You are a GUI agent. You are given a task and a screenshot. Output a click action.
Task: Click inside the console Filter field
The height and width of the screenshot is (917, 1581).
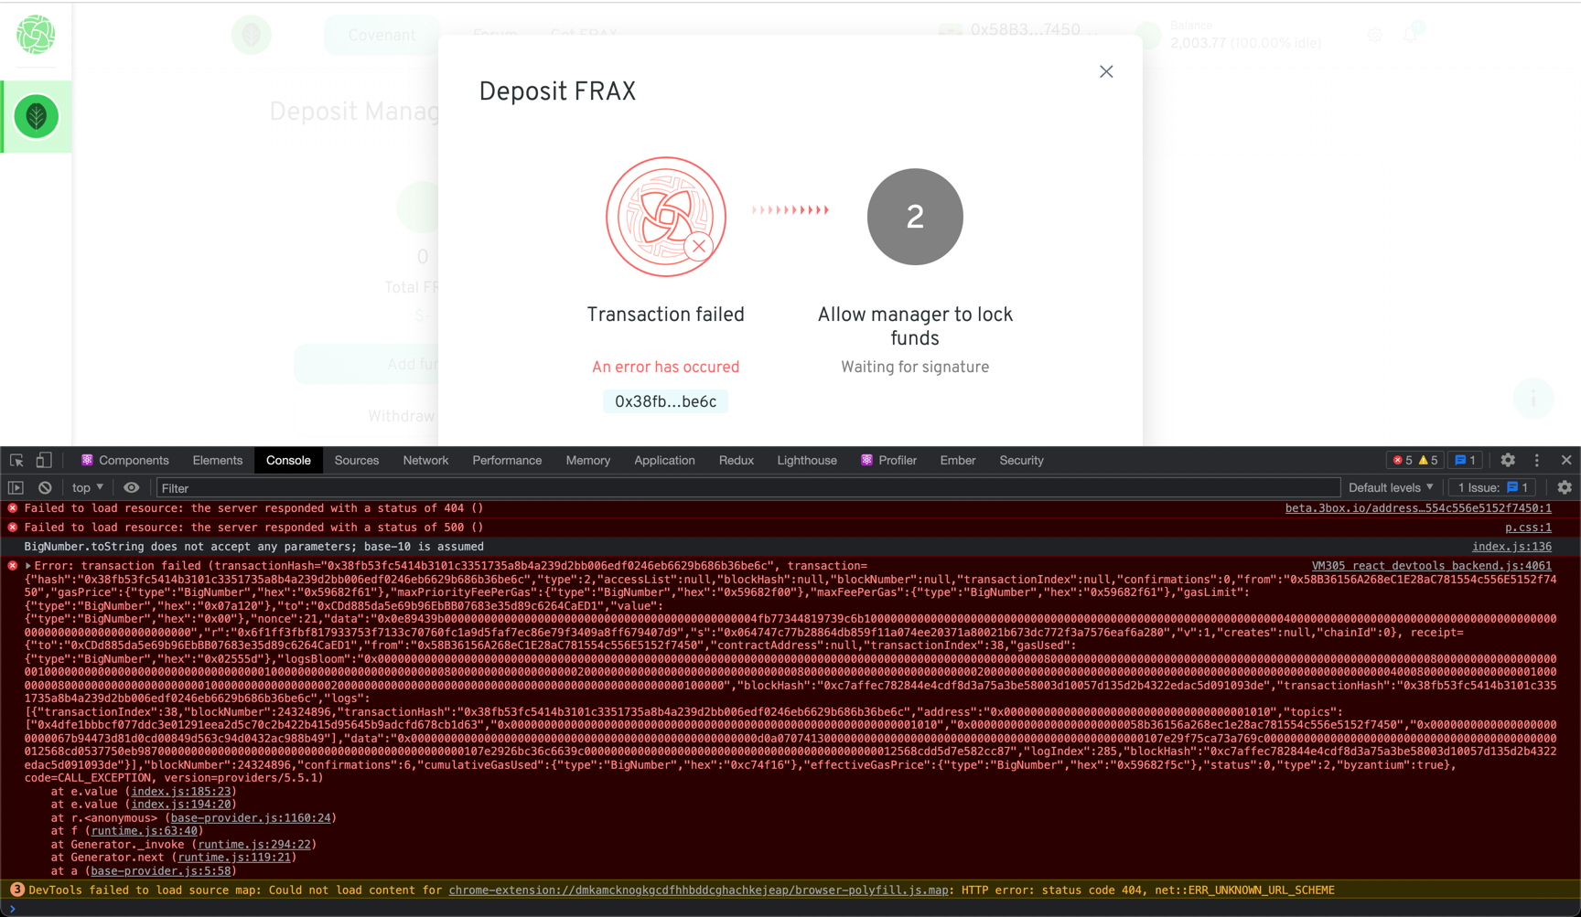click(366, 487)
